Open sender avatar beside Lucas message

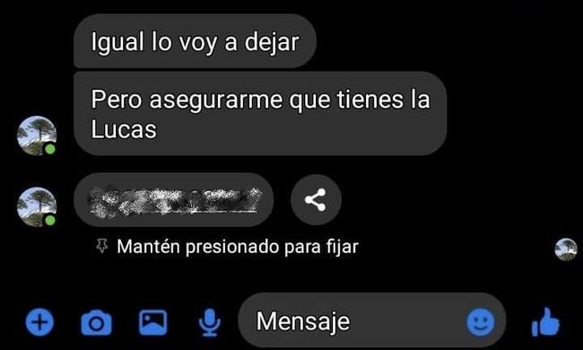37,136
